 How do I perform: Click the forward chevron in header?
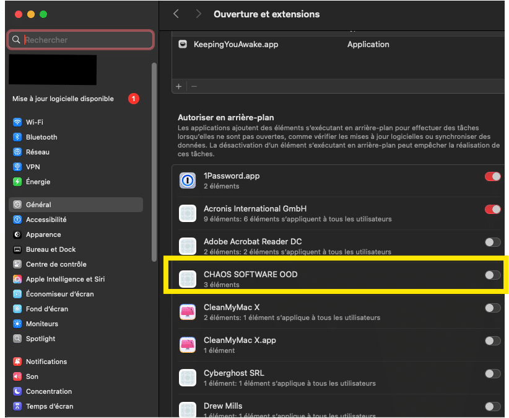[198, 14]
